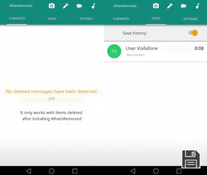The height and width of the screenshot is (175, 207).
Task: Tap Android home button on left screen
Action: (x=52, y=171)
